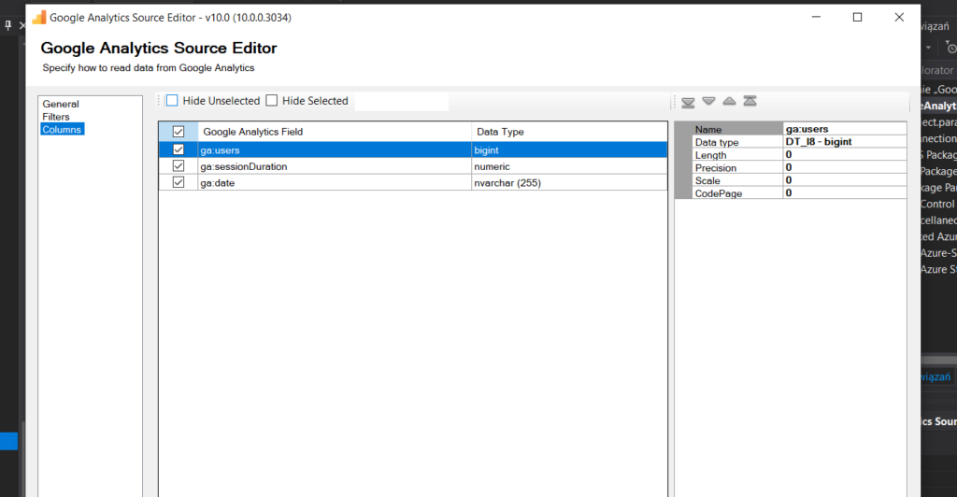The height and width of the screenshot is (497, 957).
Task: Move selected column up icon
Action: [729, 101]
